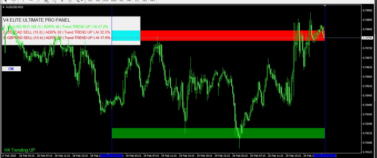Click the 18 Feb 15:15 time label

(80, 156)
